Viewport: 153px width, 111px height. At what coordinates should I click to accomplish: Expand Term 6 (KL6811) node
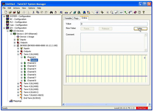18,92
